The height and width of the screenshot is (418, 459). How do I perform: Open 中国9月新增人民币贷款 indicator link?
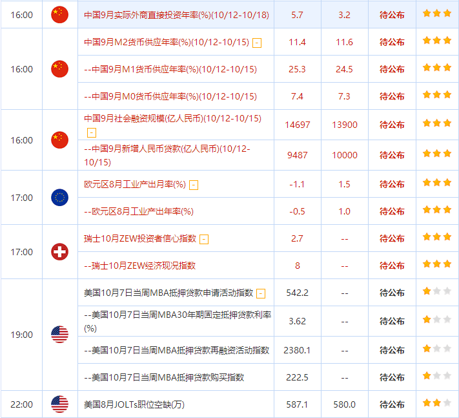click(168, 155)
